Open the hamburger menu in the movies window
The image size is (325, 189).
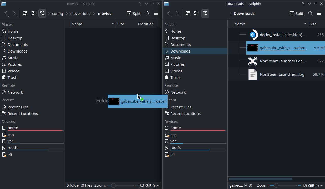click(x=156, y=13)
